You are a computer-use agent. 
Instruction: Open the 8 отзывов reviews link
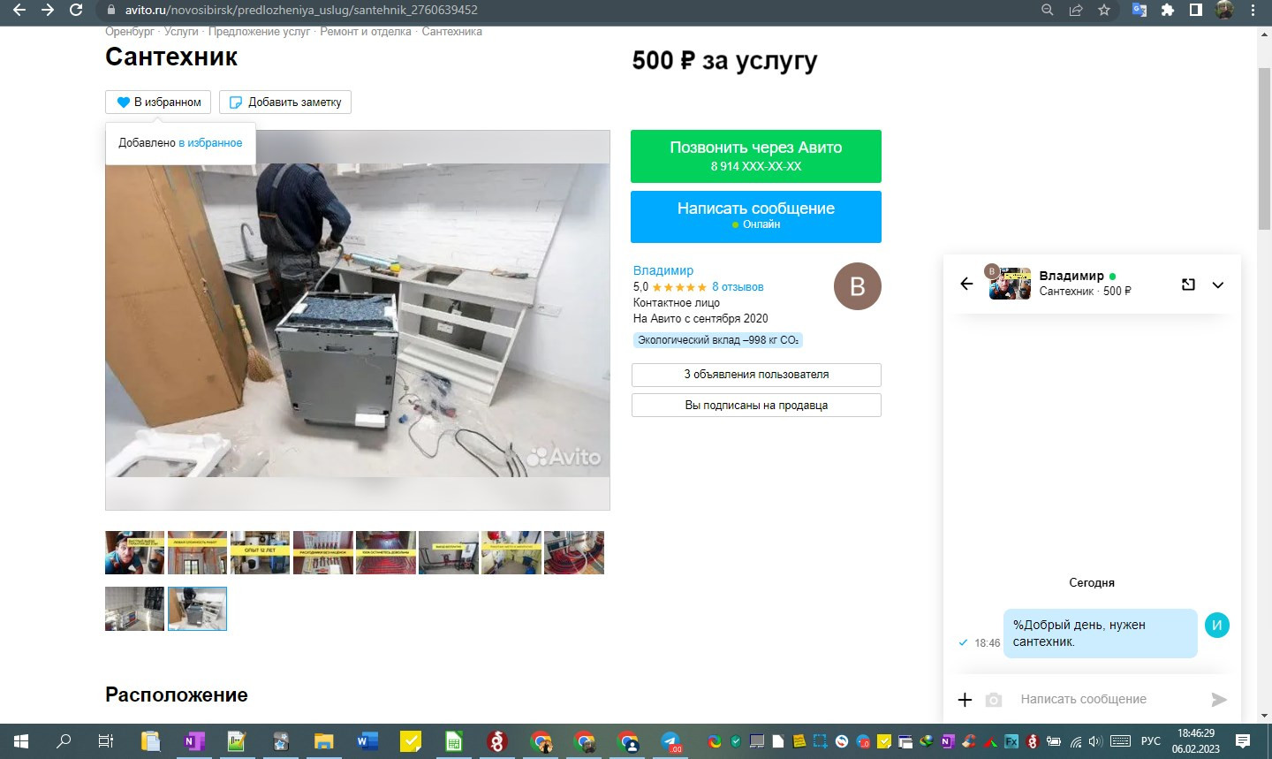[x=738, y=286]
